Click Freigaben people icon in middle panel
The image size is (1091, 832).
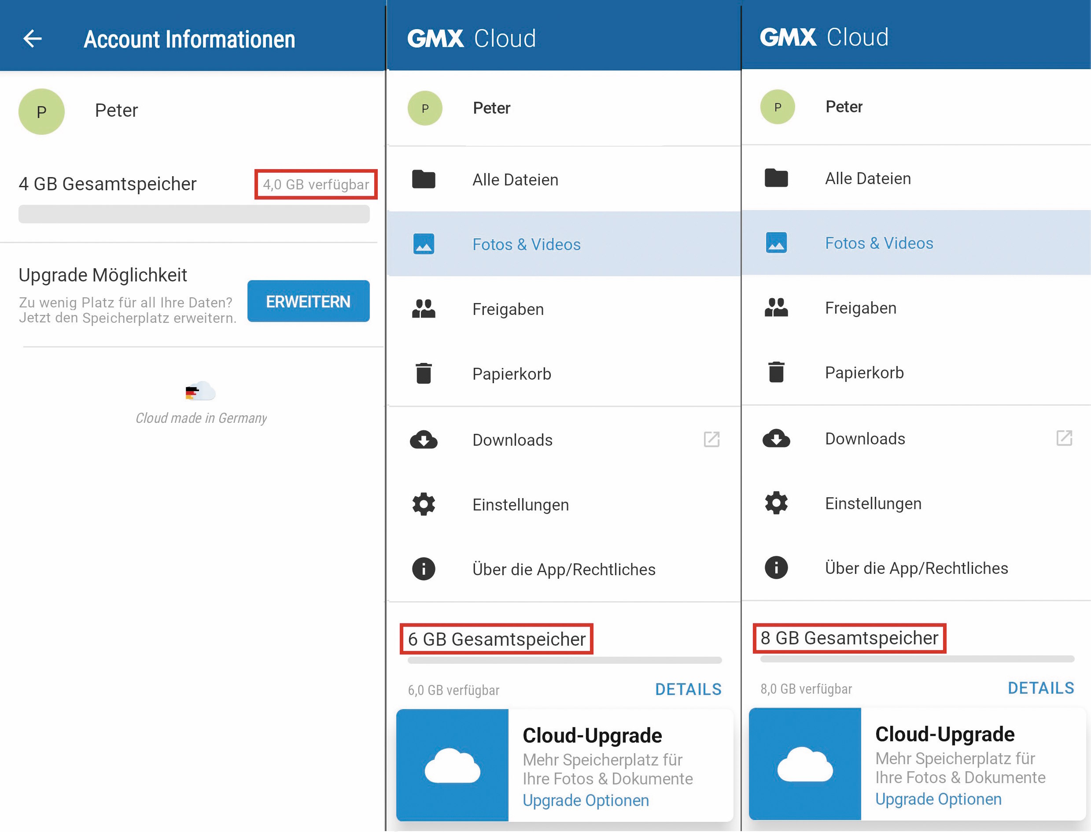click(424, 309)
